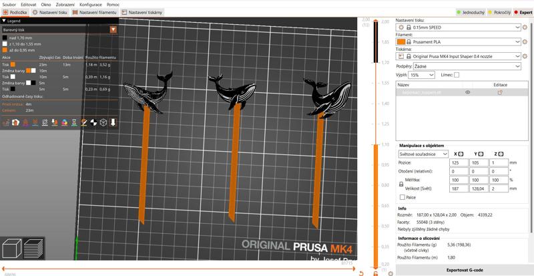This screenshot has height=276, width=534.
Task: Open 0.15mm SPEED print profile dropdown
Action: 459,27
